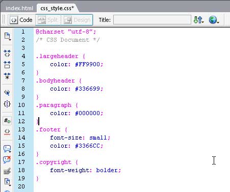Click the font-weight: bolder; declaration
The image size is (230, 192).
86,170
